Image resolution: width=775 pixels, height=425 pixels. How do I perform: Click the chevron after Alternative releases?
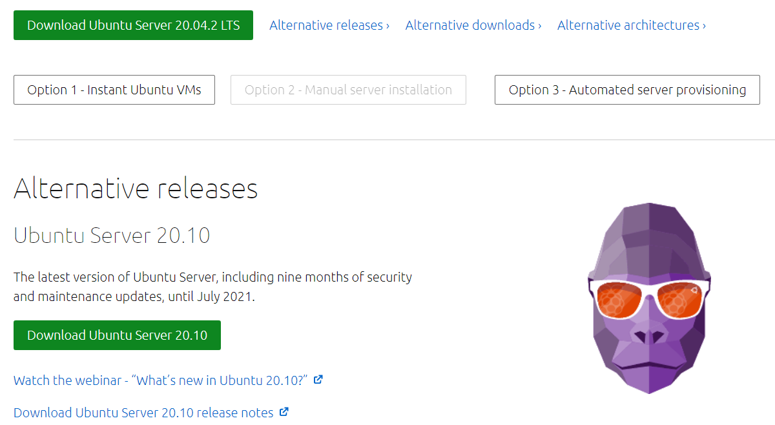click(x=387, y=26)
